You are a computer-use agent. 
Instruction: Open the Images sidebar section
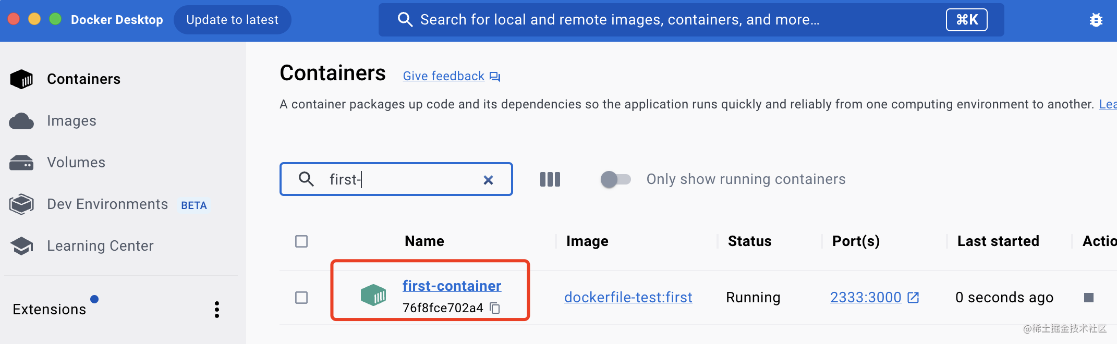pyautogui.click(x=71, y=121)
